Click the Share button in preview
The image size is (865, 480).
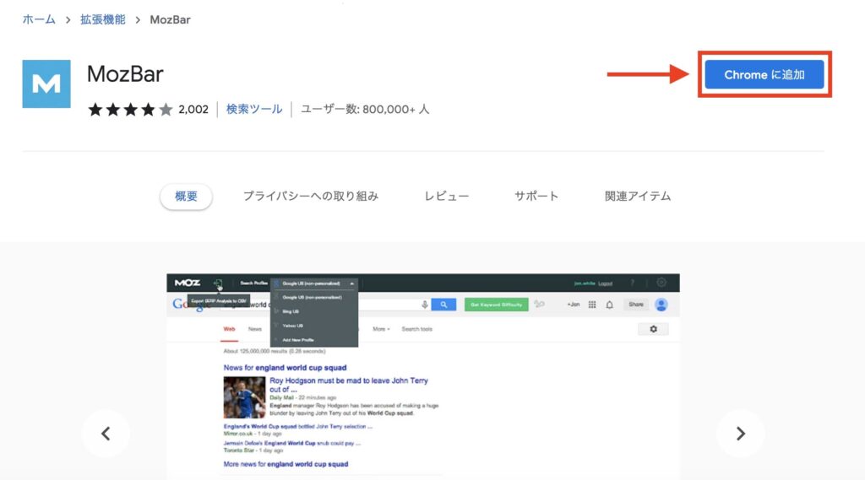635,305
